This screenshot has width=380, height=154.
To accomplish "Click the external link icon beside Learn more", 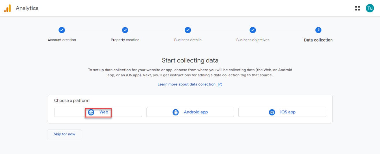I will click(220, 85).
